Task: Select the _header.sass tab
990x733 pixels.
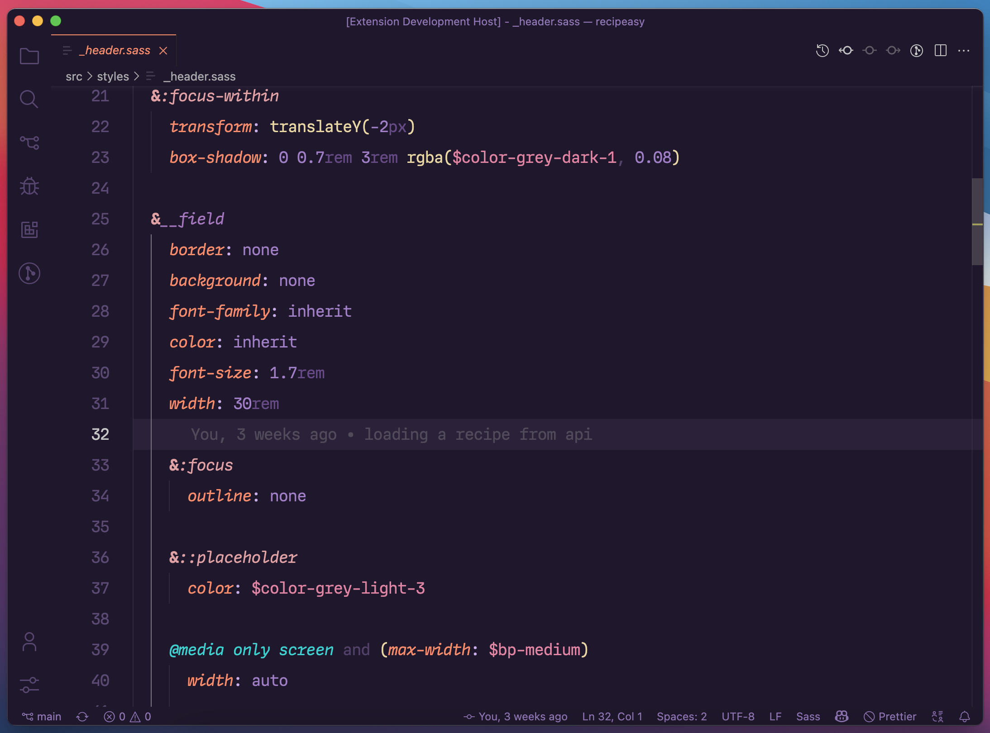Action: pos(115,49)
